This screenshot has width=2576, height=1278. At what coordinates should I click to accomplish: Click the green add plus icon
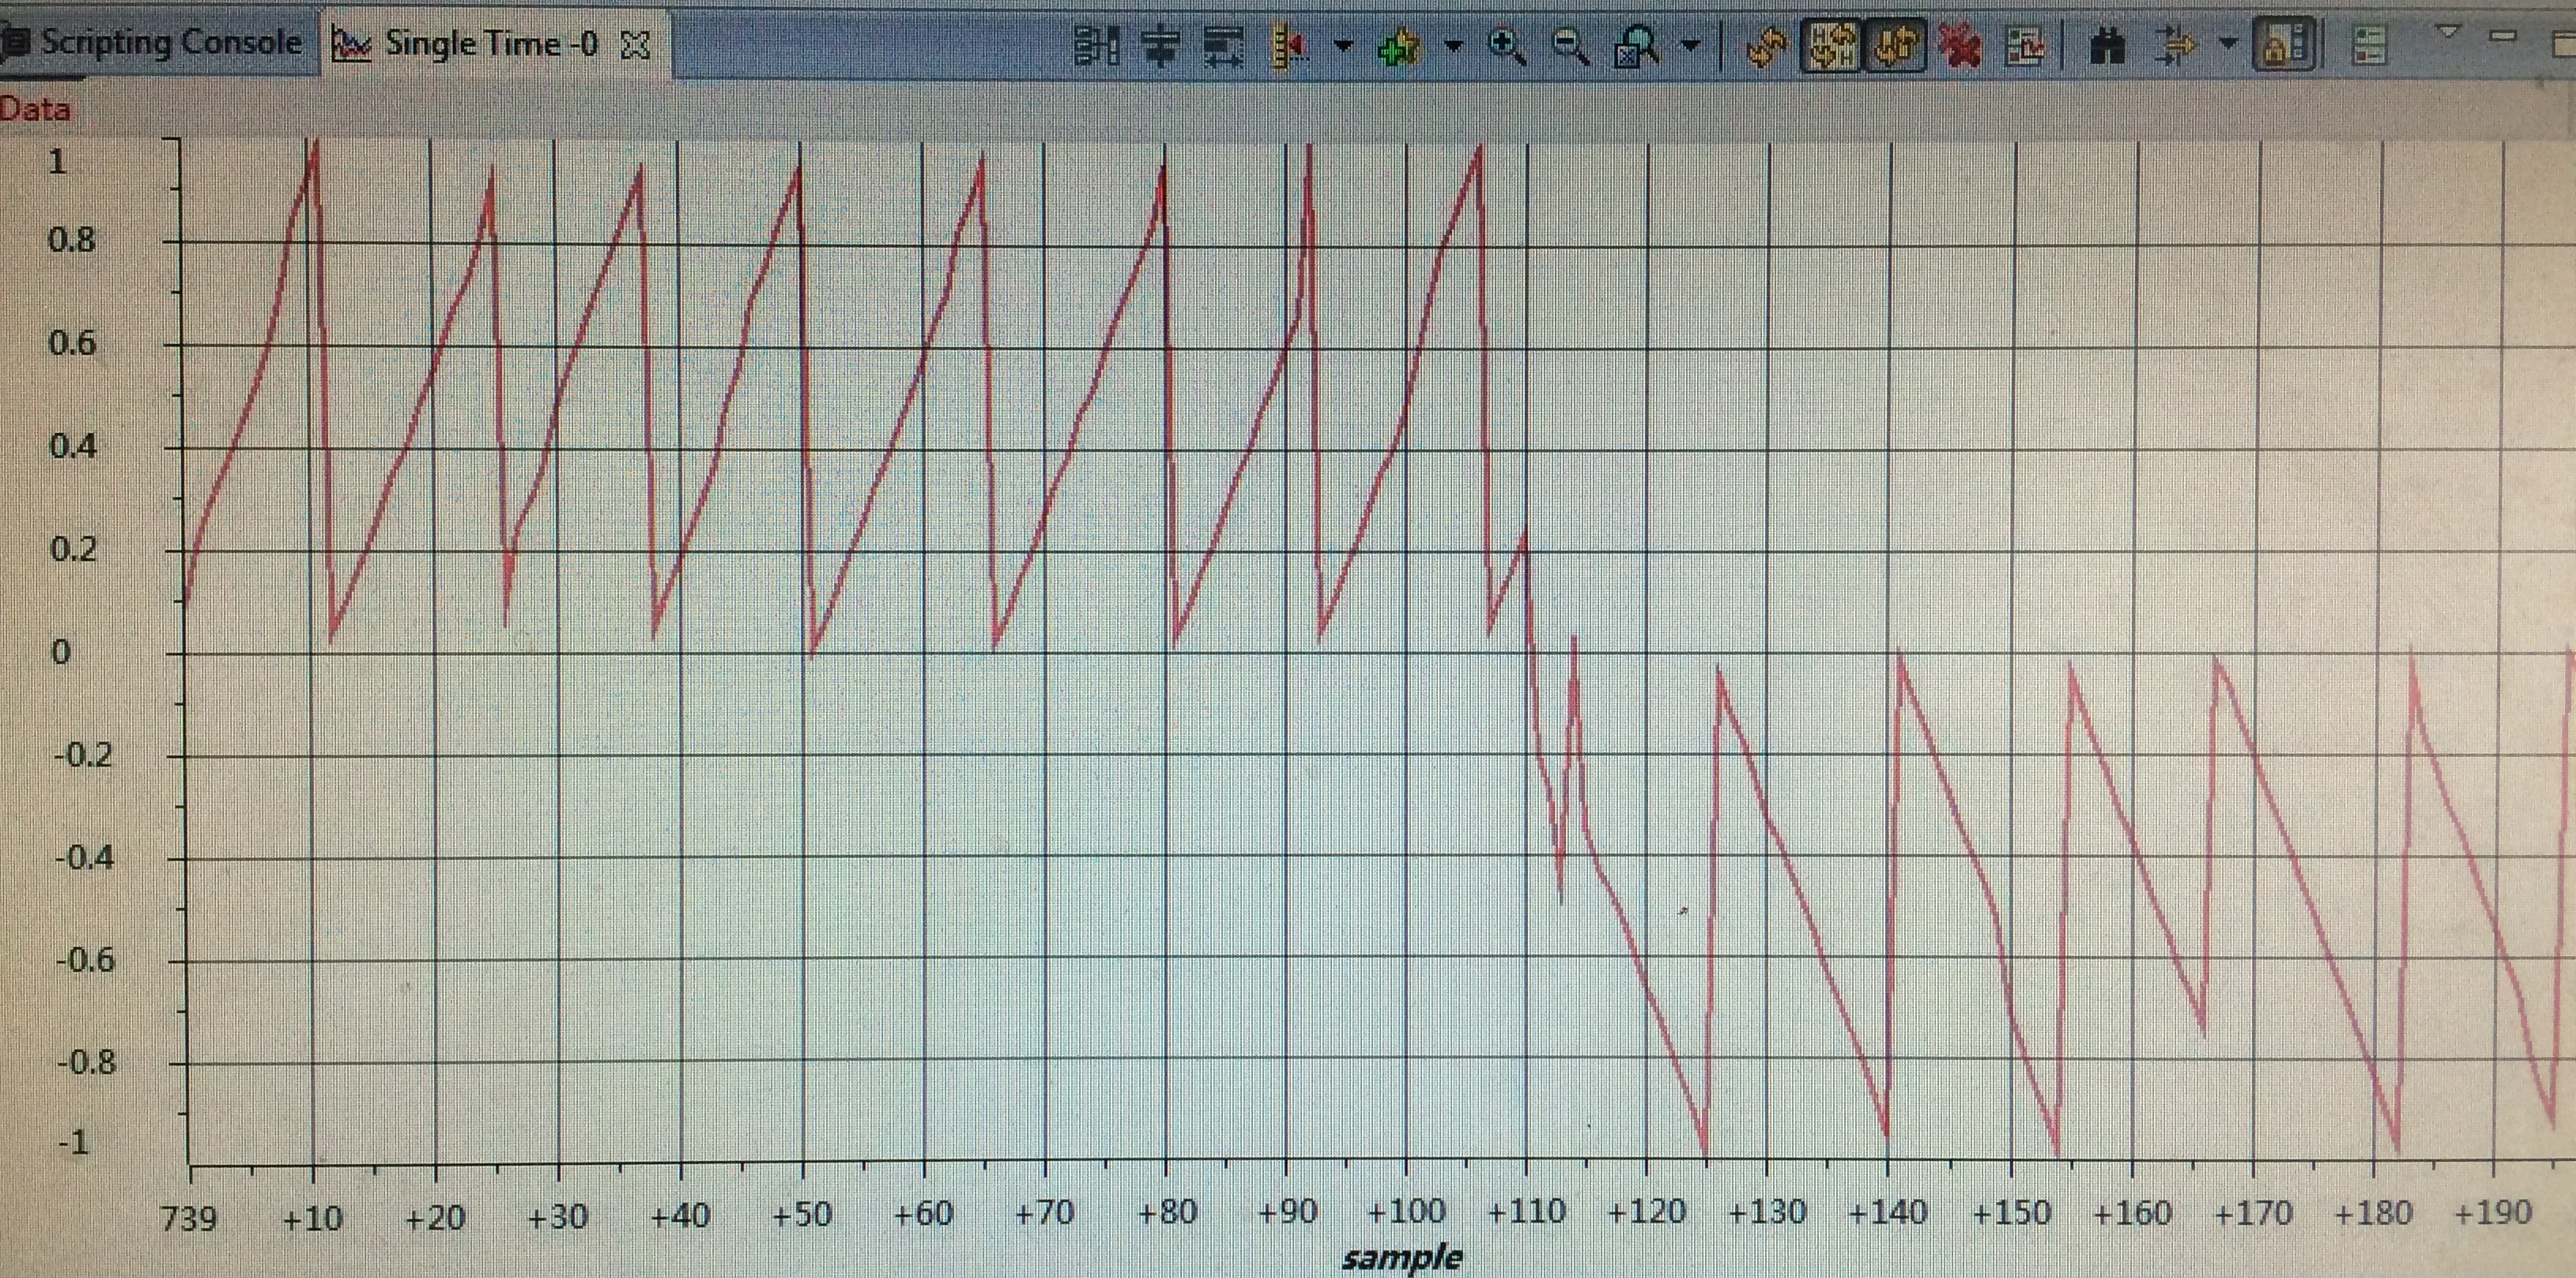point(1399,46)
